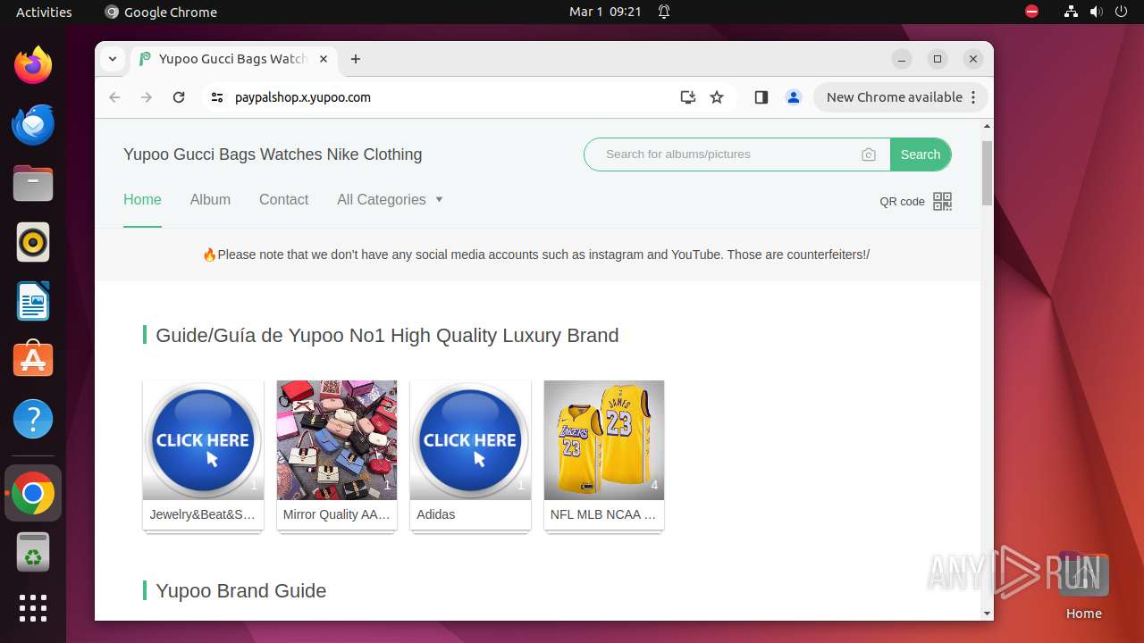
Task: Click scrollbar down arrow
Action: 987,613
